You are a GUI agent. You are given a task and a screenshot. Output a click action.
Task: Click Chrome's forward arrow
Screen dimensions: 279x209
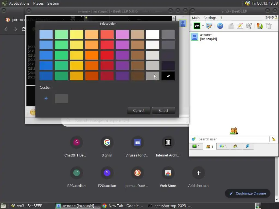pos(15,29)
